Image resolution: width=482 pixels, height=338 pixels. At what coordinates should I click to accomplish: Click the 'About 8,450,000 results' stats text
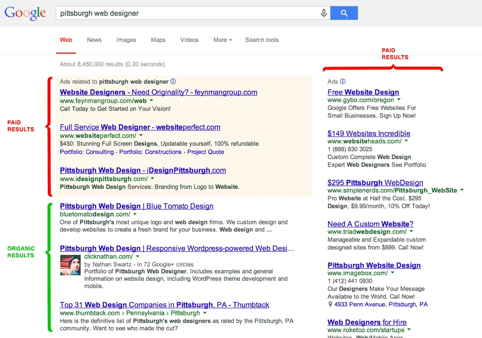[112, 64]
